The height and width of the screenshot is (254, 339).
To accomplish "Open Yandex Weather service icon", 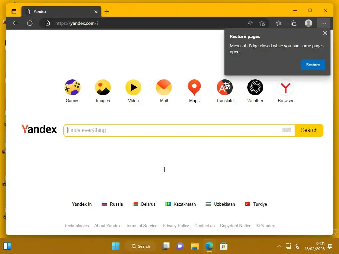I will pyautogui.click(x=255, y=87).
